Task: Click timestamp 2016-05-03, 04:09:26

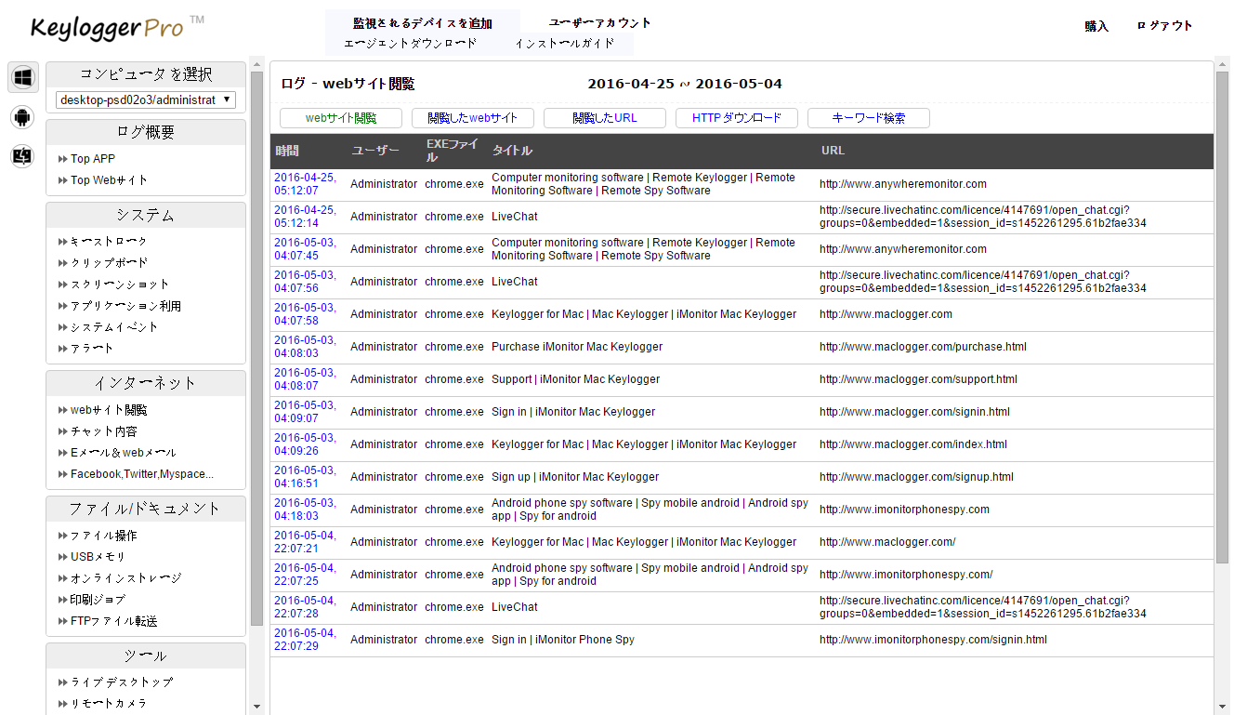Action: tap(306, 444)
